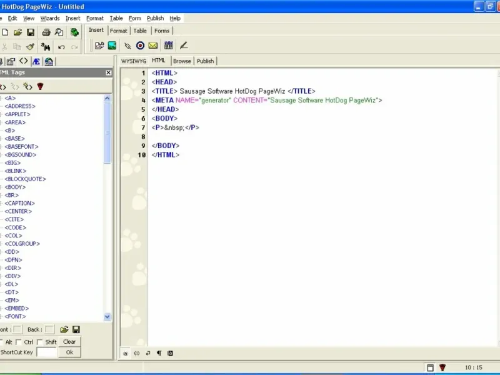Open the web globe panel tab
Viewport: 500px width, 375px height.
(x=49, y=61)
